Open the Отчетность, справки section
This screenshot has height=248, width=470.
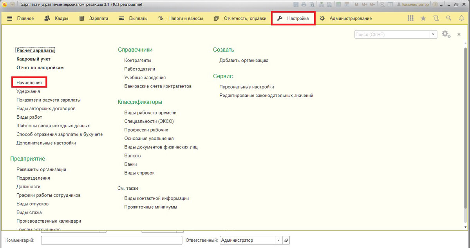tap(240, 18)
